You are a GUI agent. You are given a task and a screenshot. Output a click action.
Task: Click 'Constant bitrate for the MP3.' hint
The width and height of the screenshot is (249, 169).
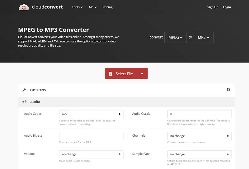[75, 142]
